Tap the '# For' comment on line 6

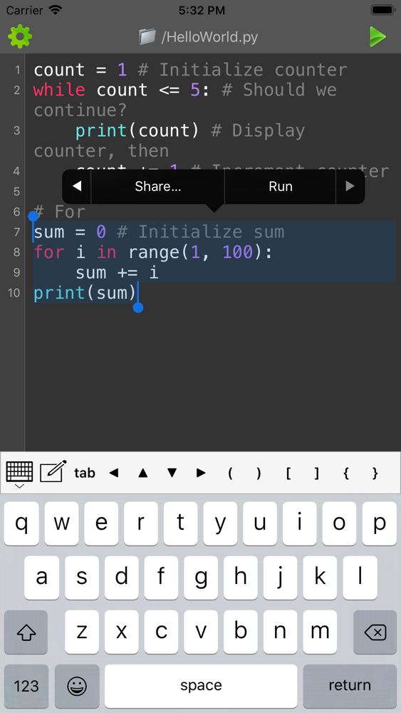(60, 212)
